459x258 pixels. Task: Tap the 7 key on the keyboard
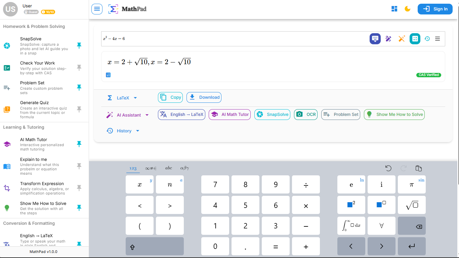pyautogui.click(x=215, y=184)
